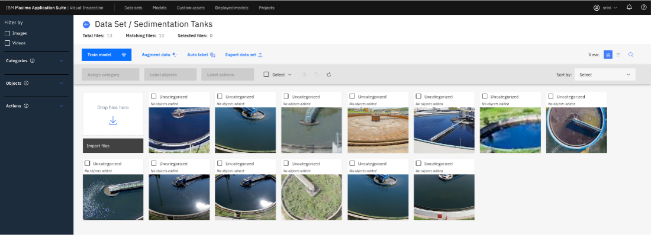Switch to list view icon

618,55
